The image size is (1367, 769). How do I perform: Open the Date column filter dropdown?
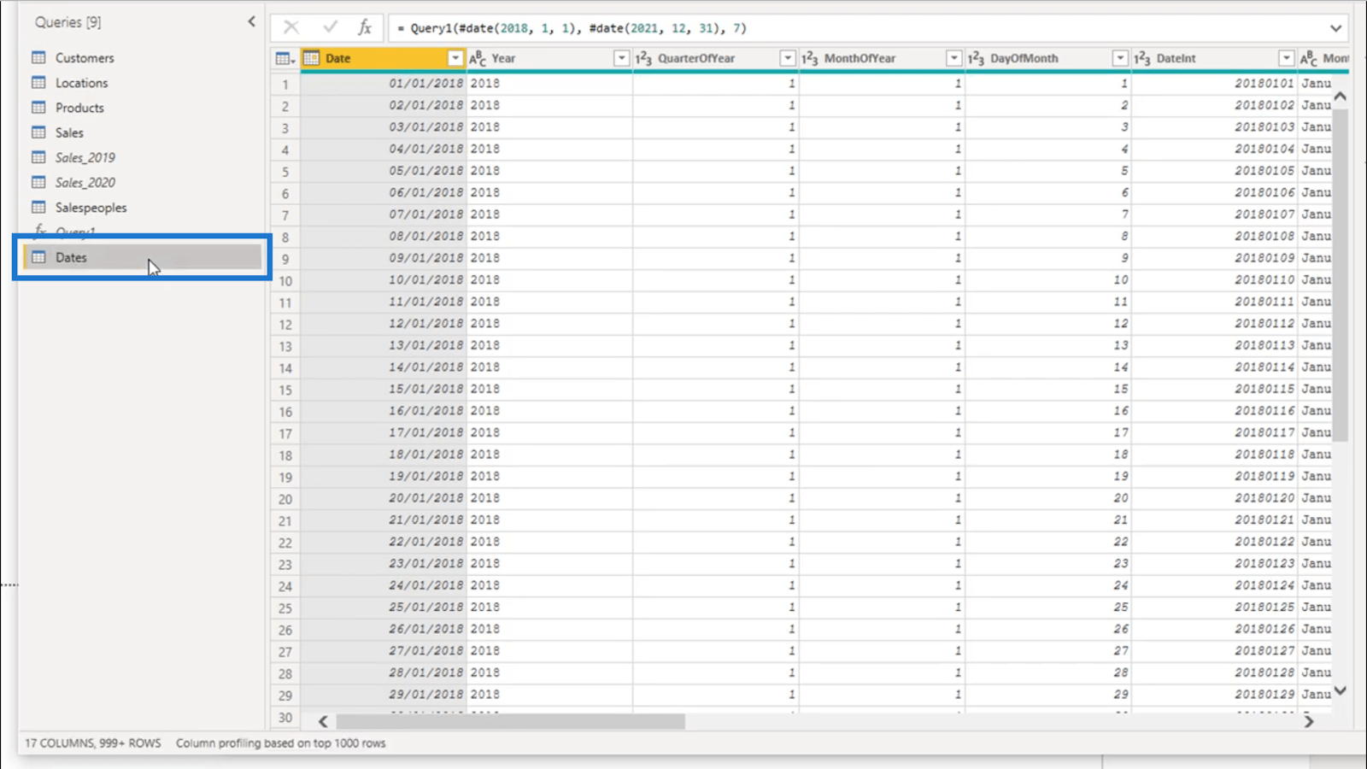point(455,58)
